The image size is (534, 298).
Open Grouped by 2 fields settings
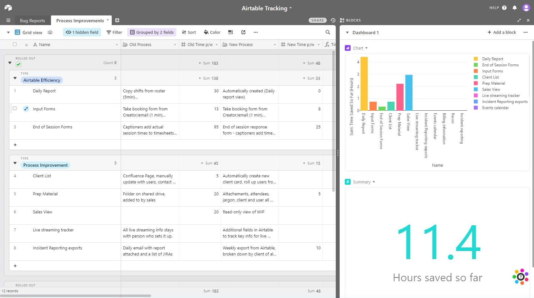click(152, 32)
